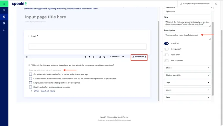Click the search icon in sidebar

(4, 30)
